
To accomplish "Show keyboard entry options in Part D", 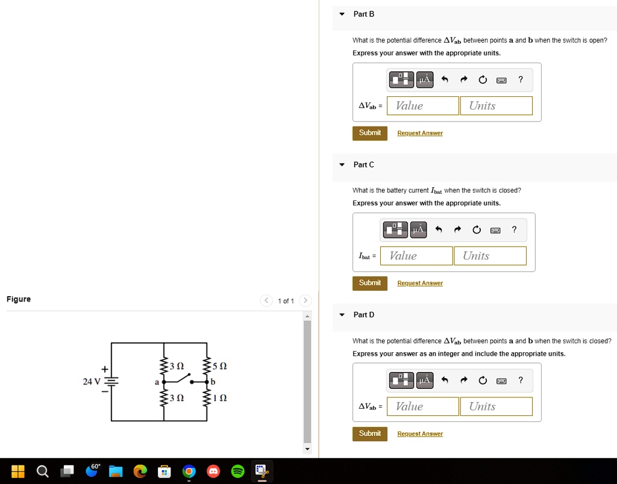I will (501, 380).
